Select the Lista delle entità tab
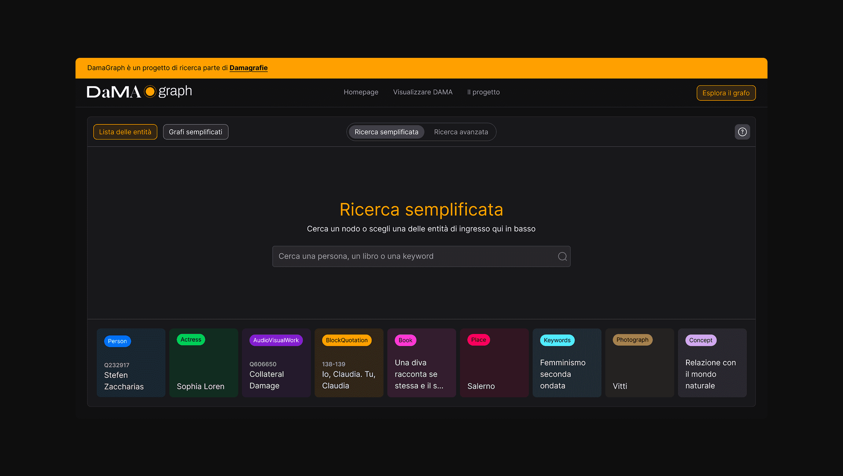The image size is (843, 476). coord(125,132)
